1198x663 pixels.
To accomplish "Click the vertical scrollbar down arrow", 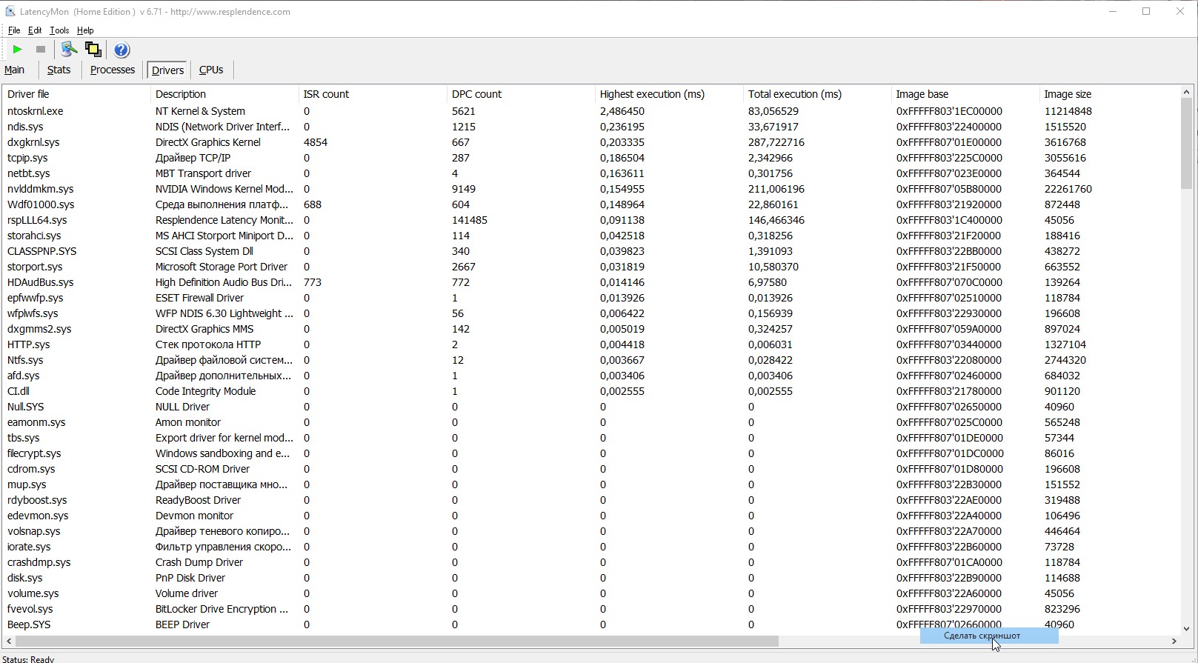I will click(1186, 628).
